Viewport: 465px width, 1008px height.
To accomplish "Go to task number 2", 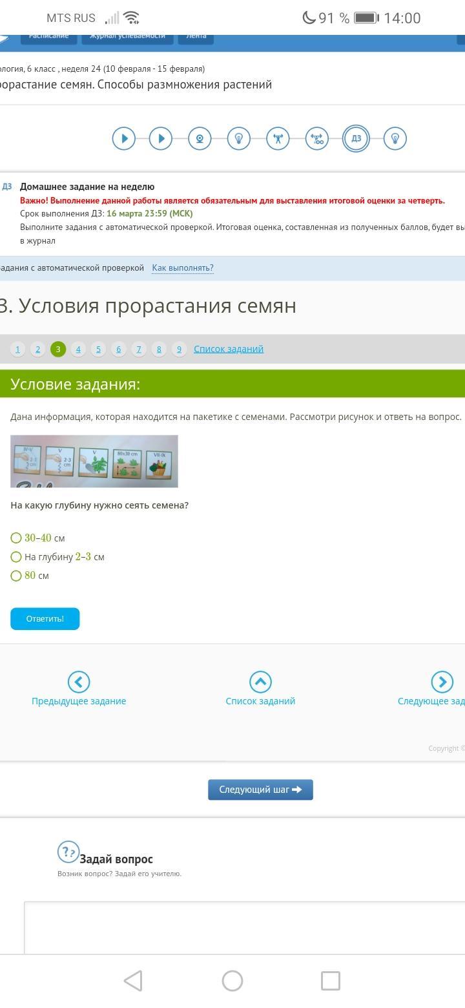I will pyautogui.click(x=37, y=349).
